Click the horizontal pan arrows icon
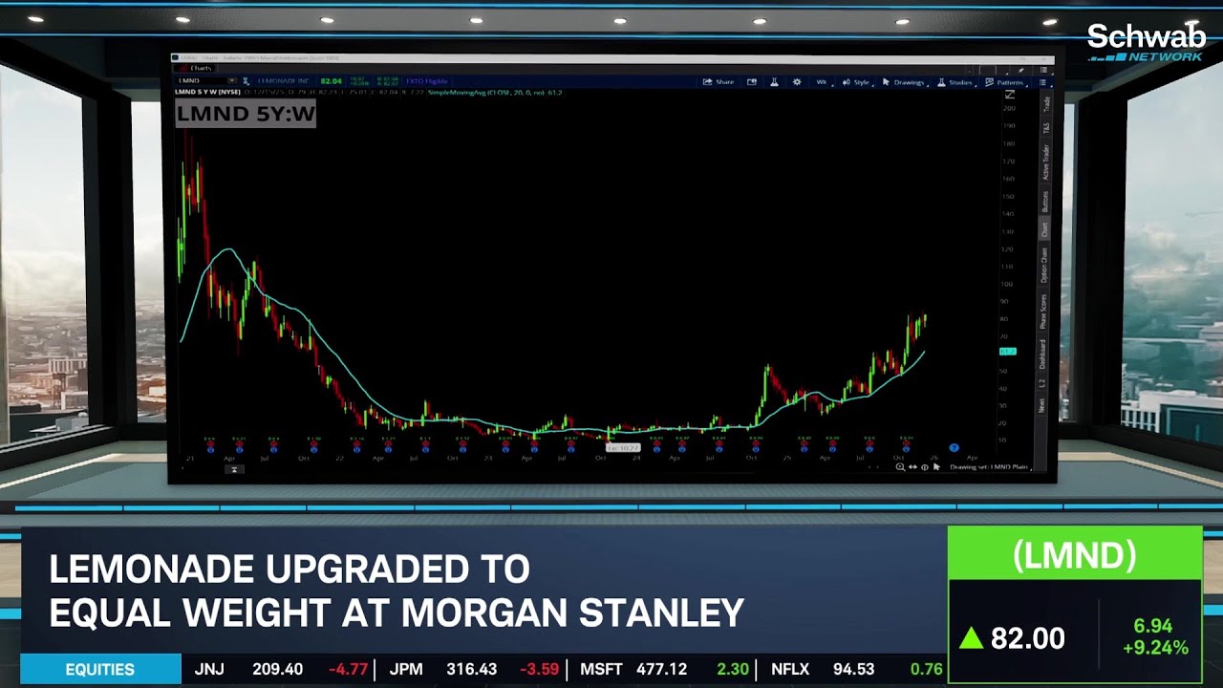 [912, 467]
